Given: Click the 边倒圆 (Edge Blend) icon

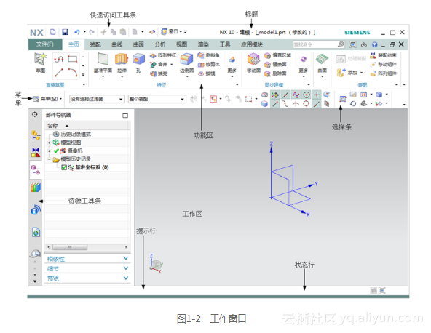Looking at the screenshot, I should click(186, 60).
